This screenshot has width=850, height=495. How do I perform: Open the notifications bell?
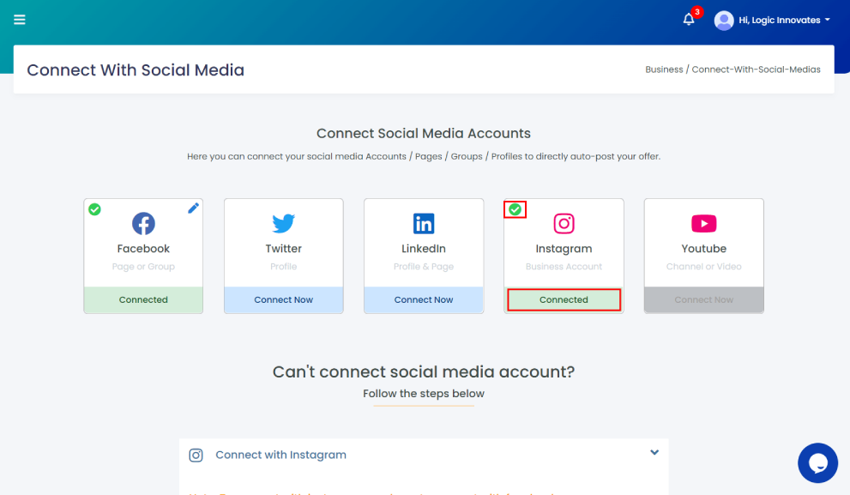pyautogui.click(x=689, y=20)
